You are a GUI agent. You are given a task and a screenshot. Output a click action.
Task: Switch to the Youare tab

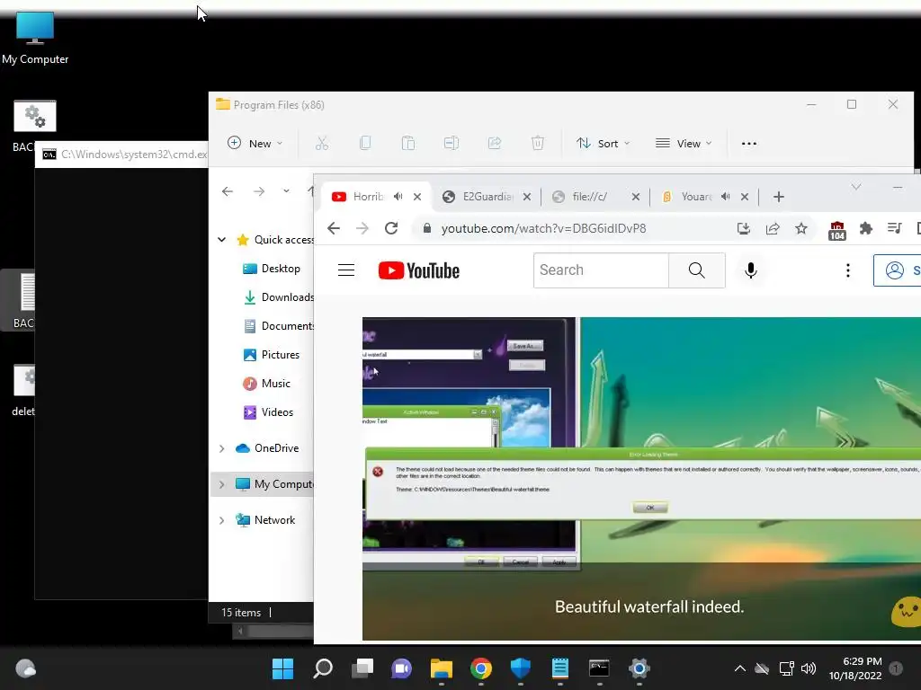click(696, 197)
